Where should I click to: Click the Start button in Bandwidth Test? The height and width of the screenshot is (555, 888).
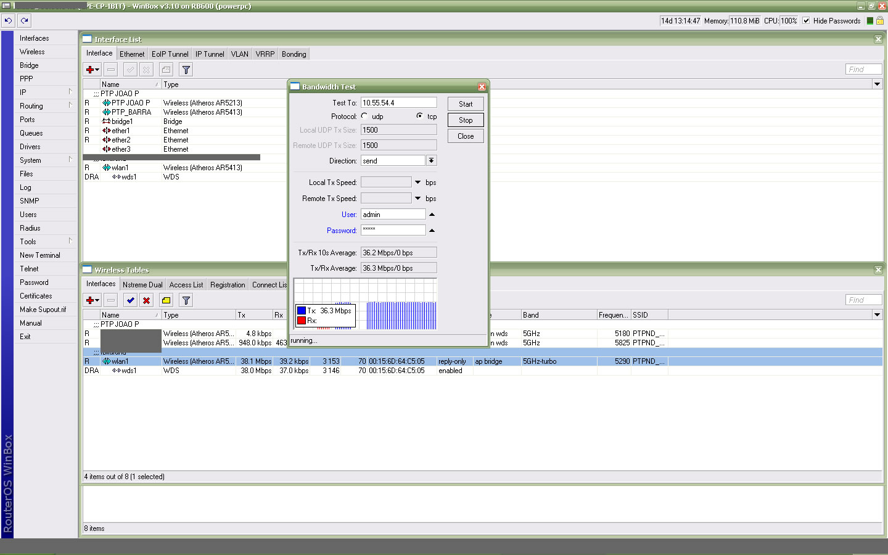pyautogui.click(x=466, y=104)
